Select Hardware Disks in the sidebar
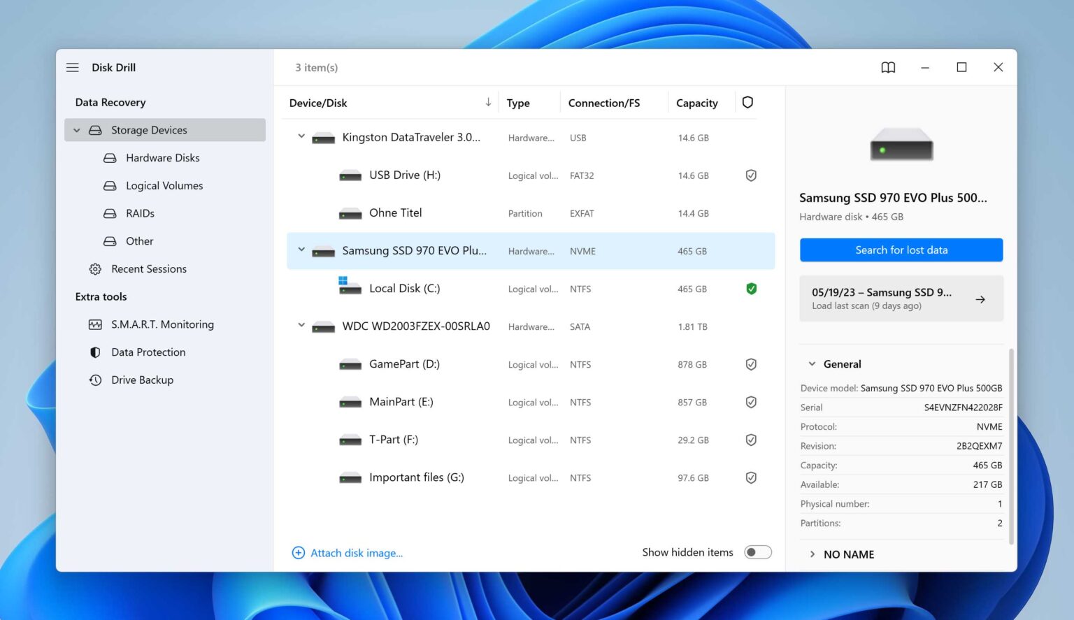This screenshot has height=620, width=1074. [x=162, y=157]
